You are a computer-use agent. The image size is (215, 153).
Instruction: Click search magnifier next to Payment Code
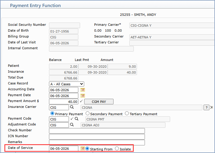point(77,119)
